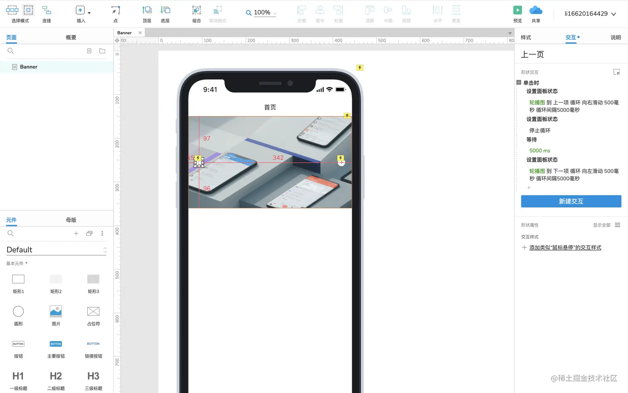Add a new folder in pages panel
This screenshot has width=628, height=393.
[x=102, y=51]
